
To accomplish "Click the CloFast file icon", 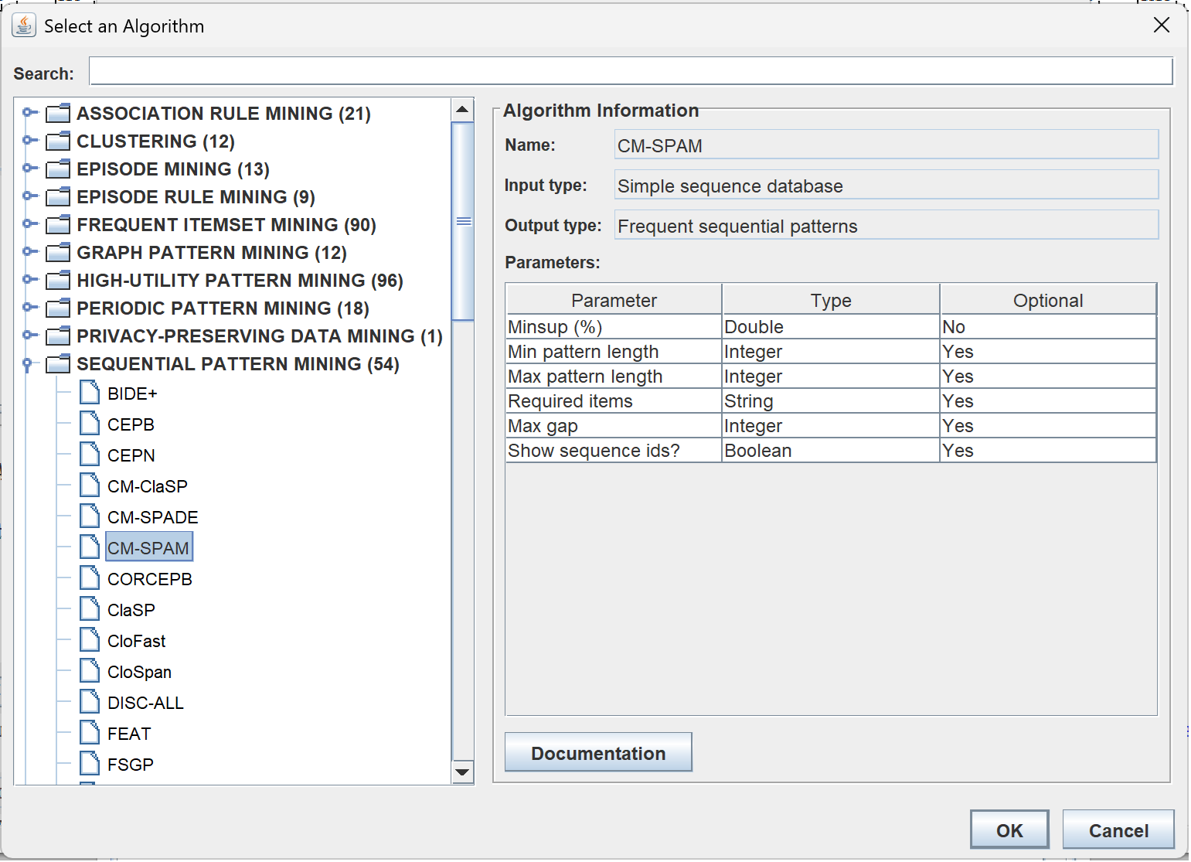I will point(90,640).
